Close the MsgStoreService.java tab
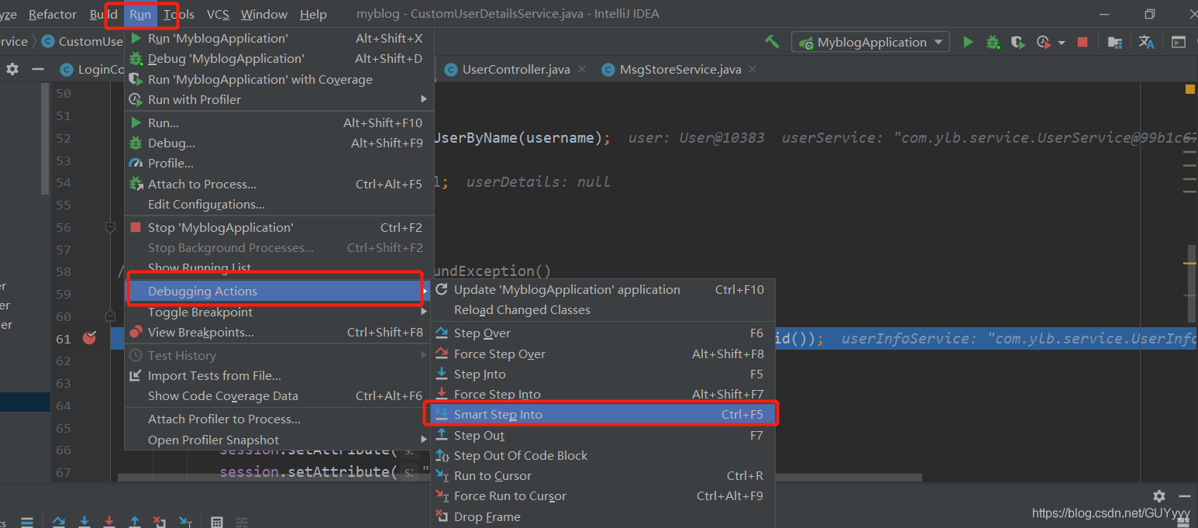The height and width of the screenshot is (528, 1198). pyautogui.click(x=752, y=69)
